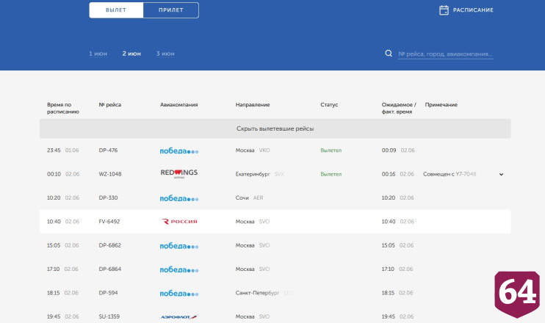Switch to Вылет departures toggle
Image resolution: width=545 pixels, height=323 pixels.
click(116, 10)
